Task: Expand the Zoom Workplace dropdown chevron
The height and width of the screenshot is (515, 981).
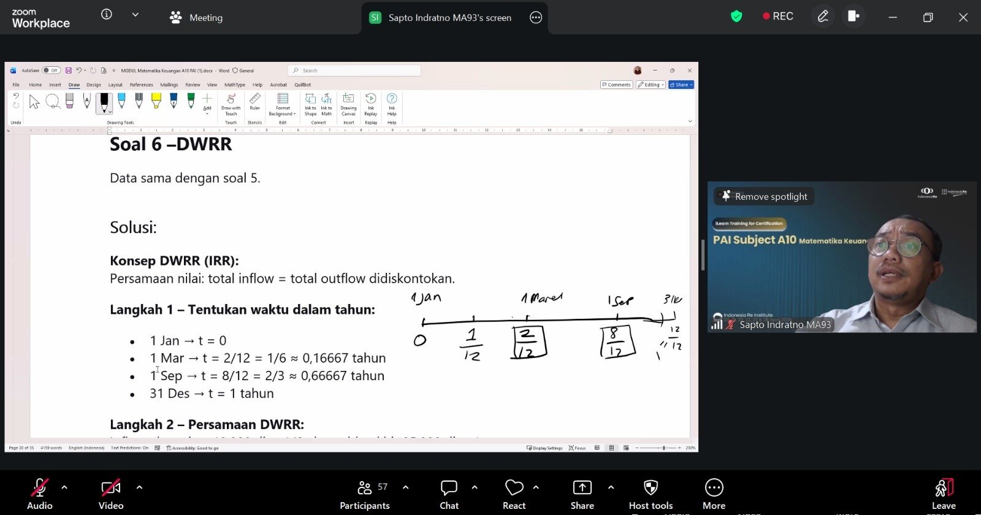Action: (x=136, y=15)
